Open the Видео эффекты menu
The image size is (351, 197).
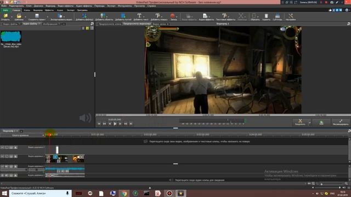click(x=65, y=6)
